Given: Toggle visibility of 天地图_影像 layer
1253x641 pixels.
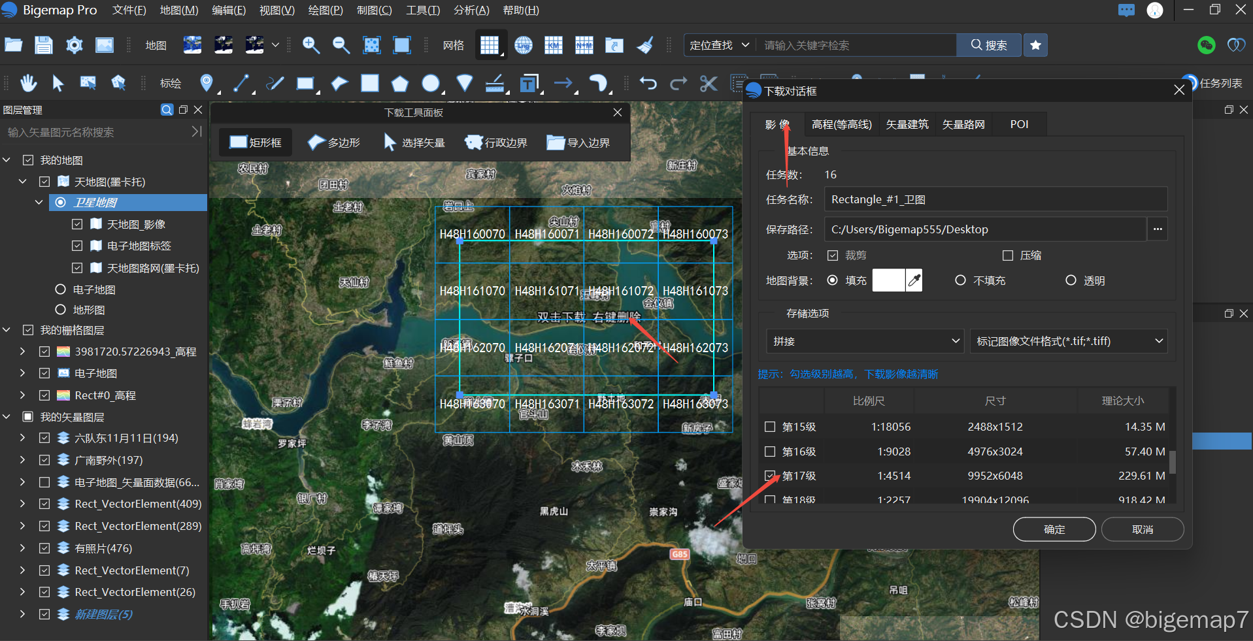Looking at the screenshot, I should pos(77,224).
